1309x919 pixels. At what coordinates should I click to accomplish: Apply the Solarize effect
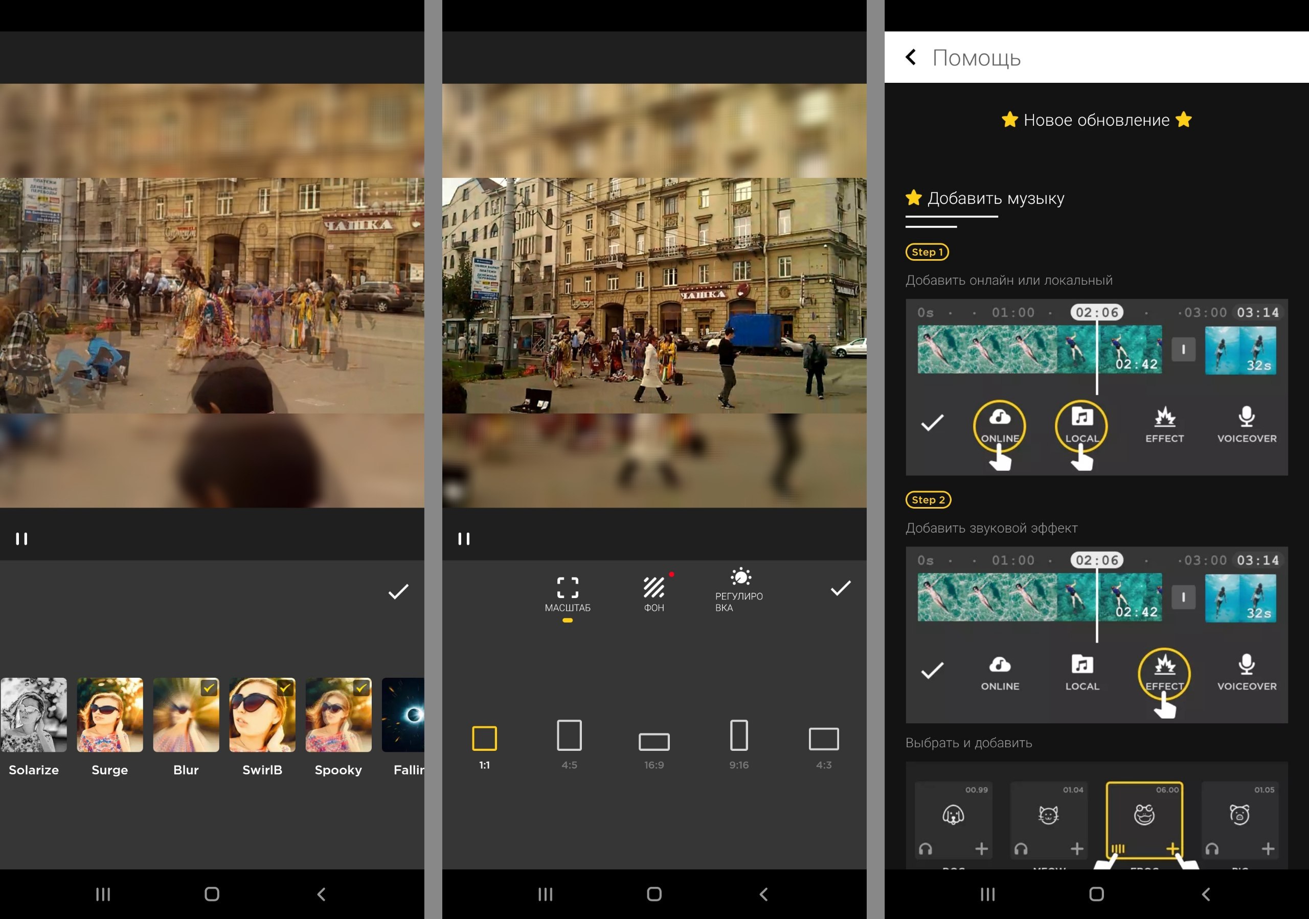tap(34, 716)
